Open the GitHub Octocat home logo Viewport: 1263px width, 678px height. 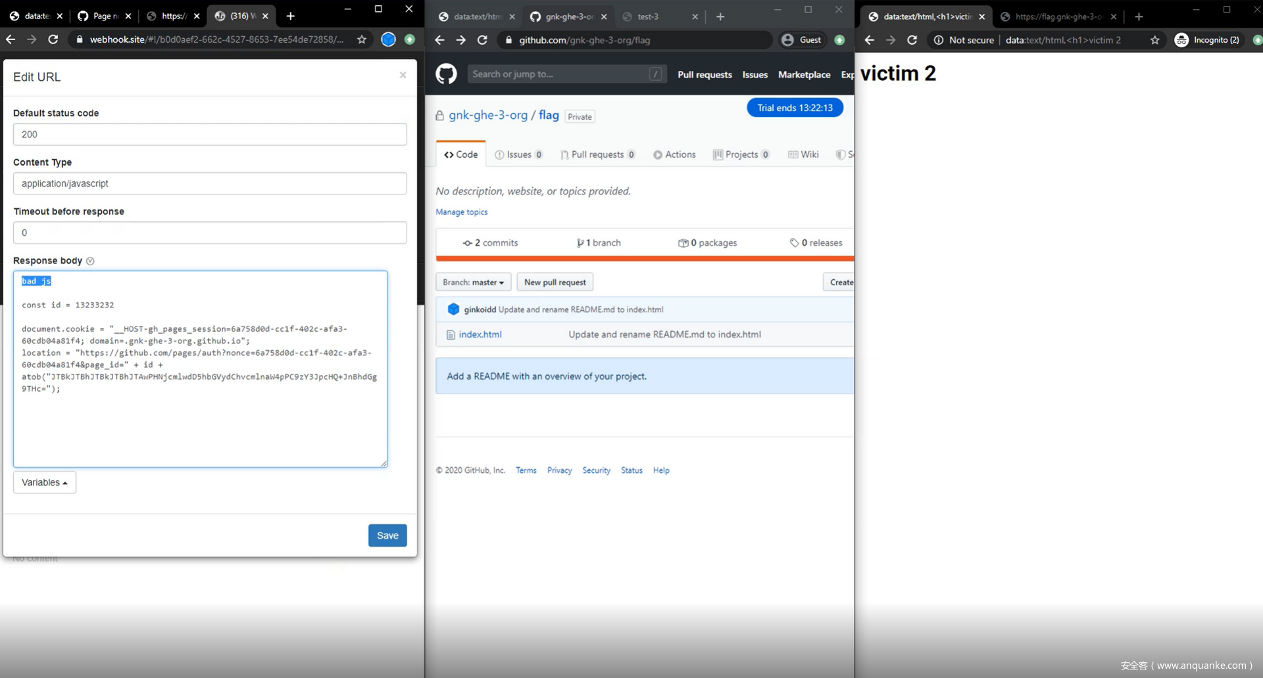click(x=446, y=74)
